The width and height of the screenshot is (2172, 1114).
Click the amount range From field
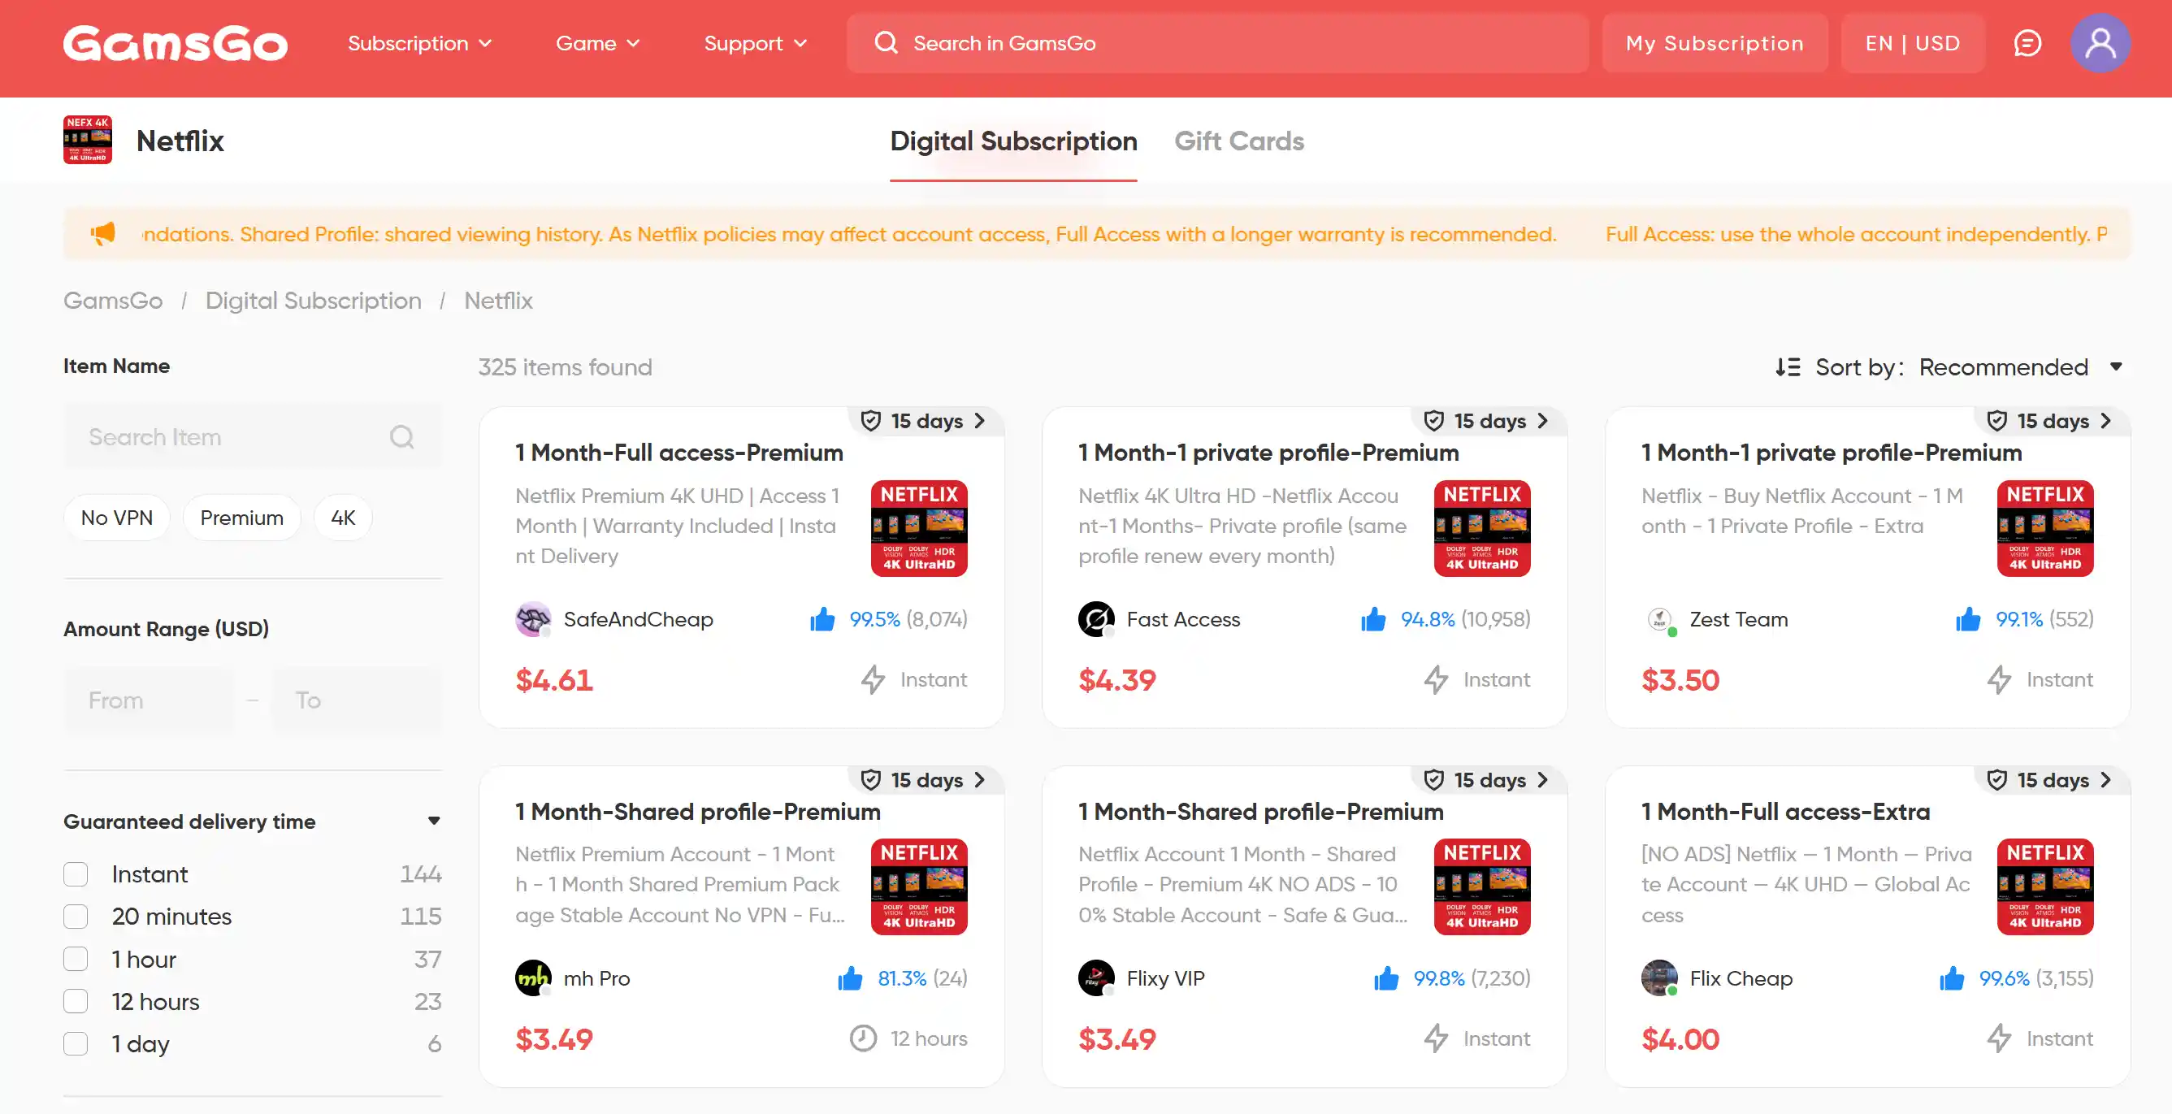click(x=149, y=700)
